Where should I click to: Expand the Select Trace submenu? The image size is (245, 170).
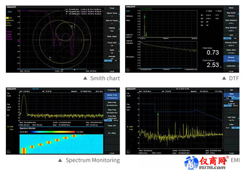pyautogui.click(x=112, y=14)
